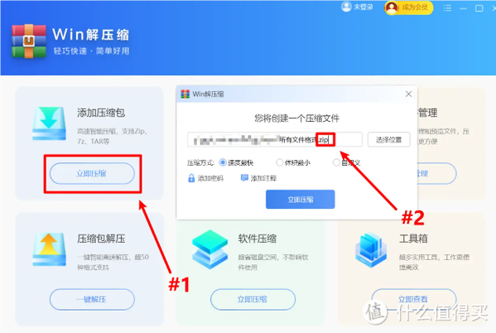
Task: Select the 速度最快 radio option
Action: [x=223, y=162]
